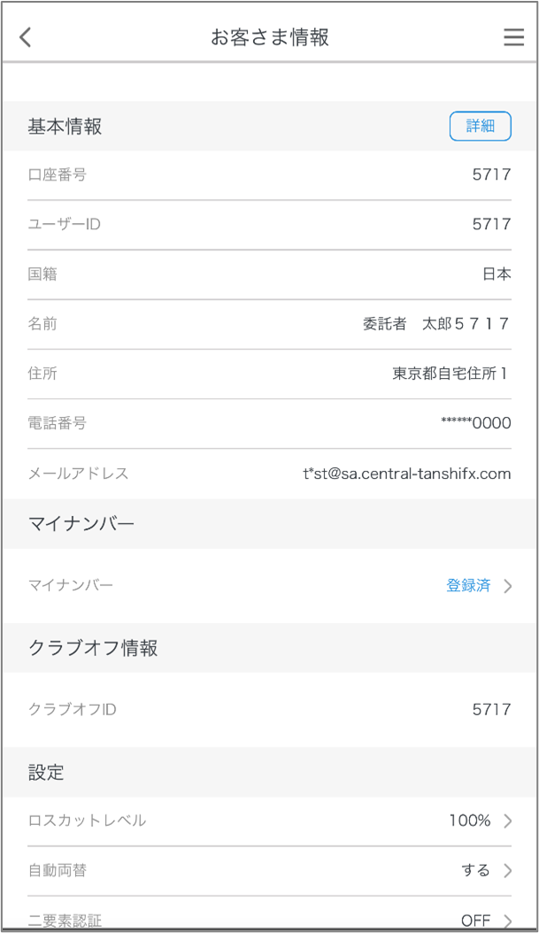Tap the クラブオフID value 5717

[x=491, y=709]
